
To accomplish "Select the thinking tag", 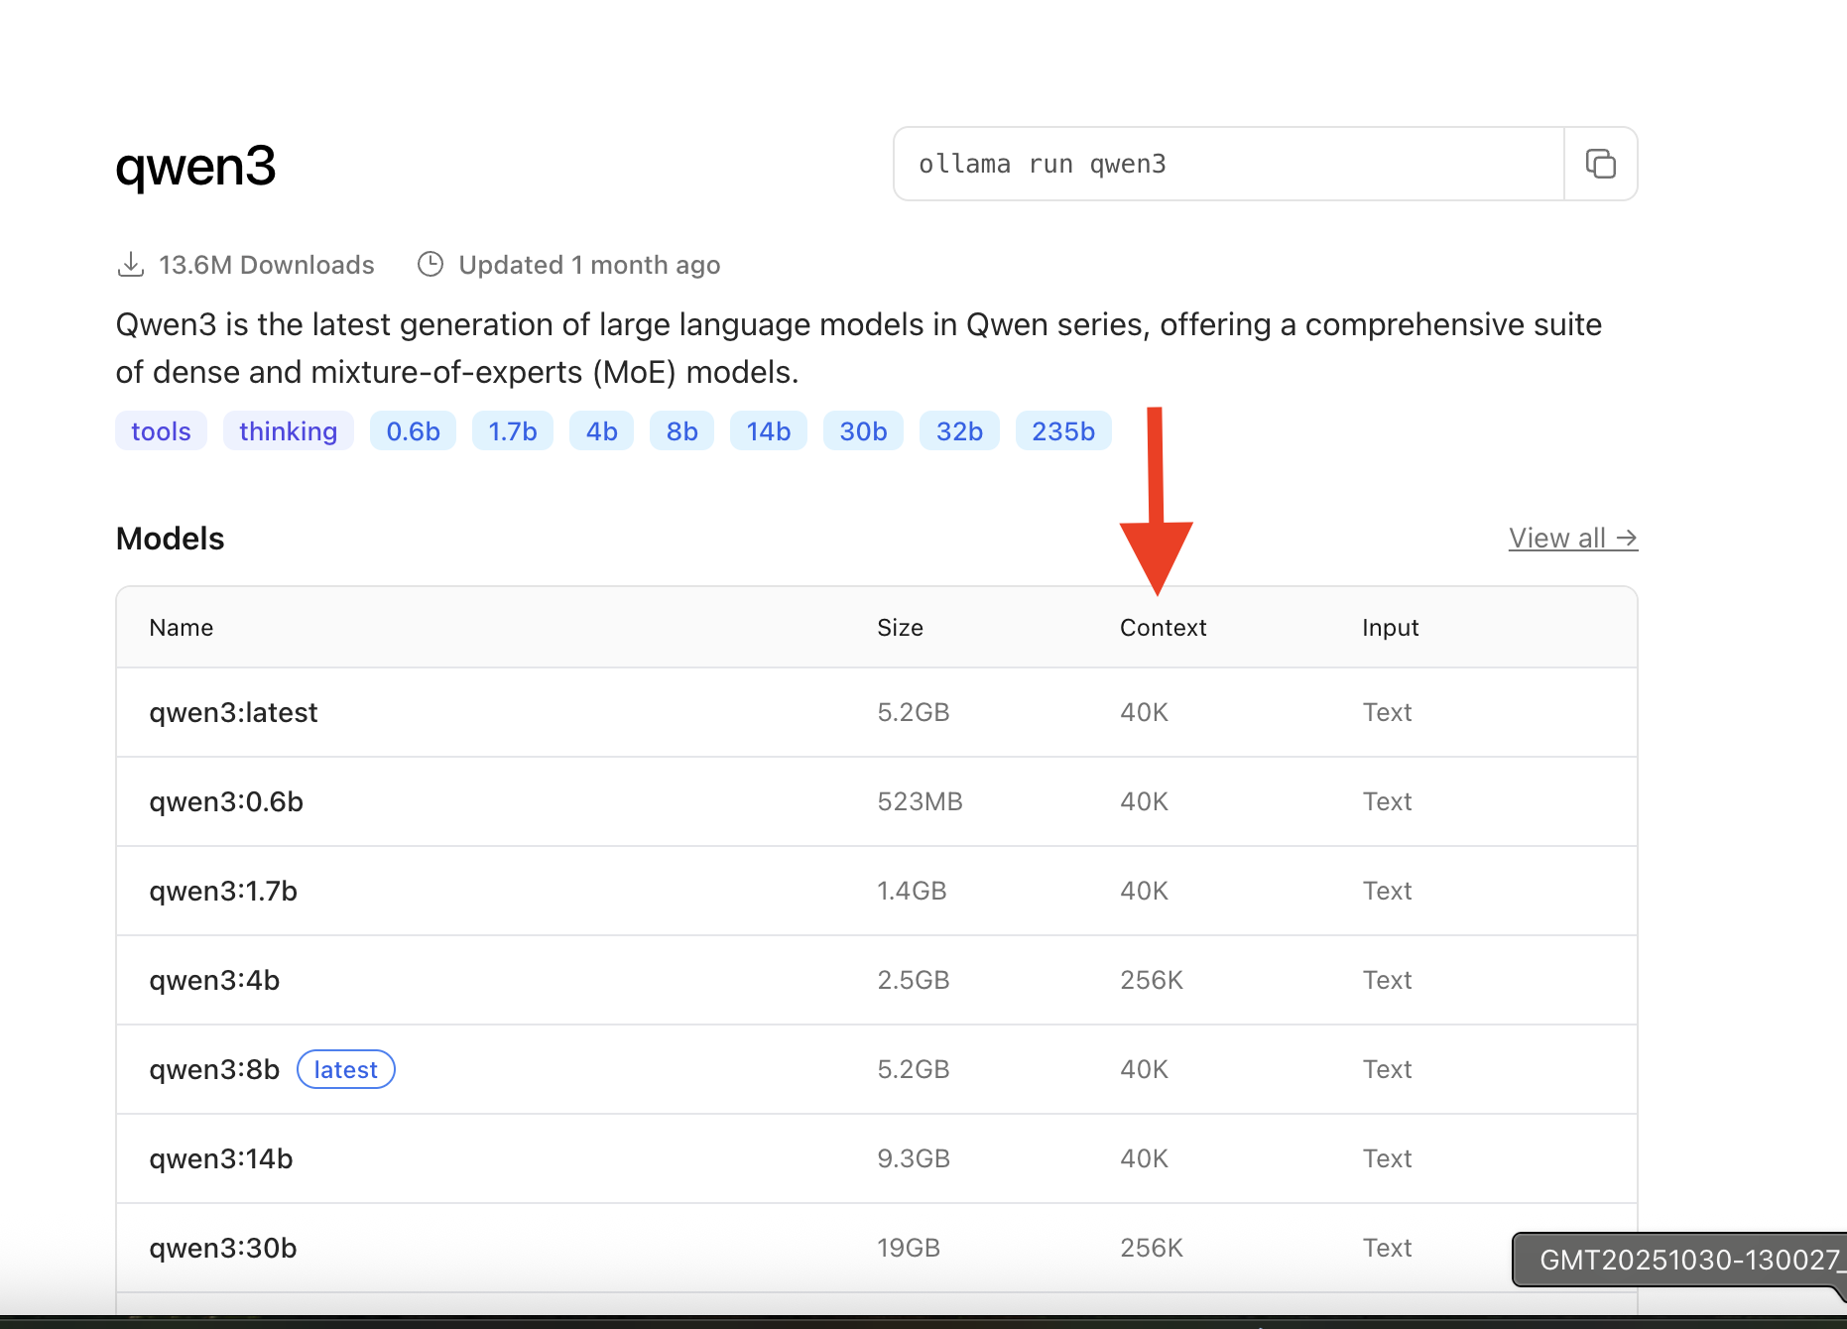I will tap(288, 431).
